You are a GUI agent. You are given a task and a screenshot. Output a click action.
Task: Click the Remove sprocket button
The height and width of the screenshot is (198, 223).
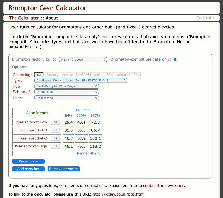coord(64,169)
